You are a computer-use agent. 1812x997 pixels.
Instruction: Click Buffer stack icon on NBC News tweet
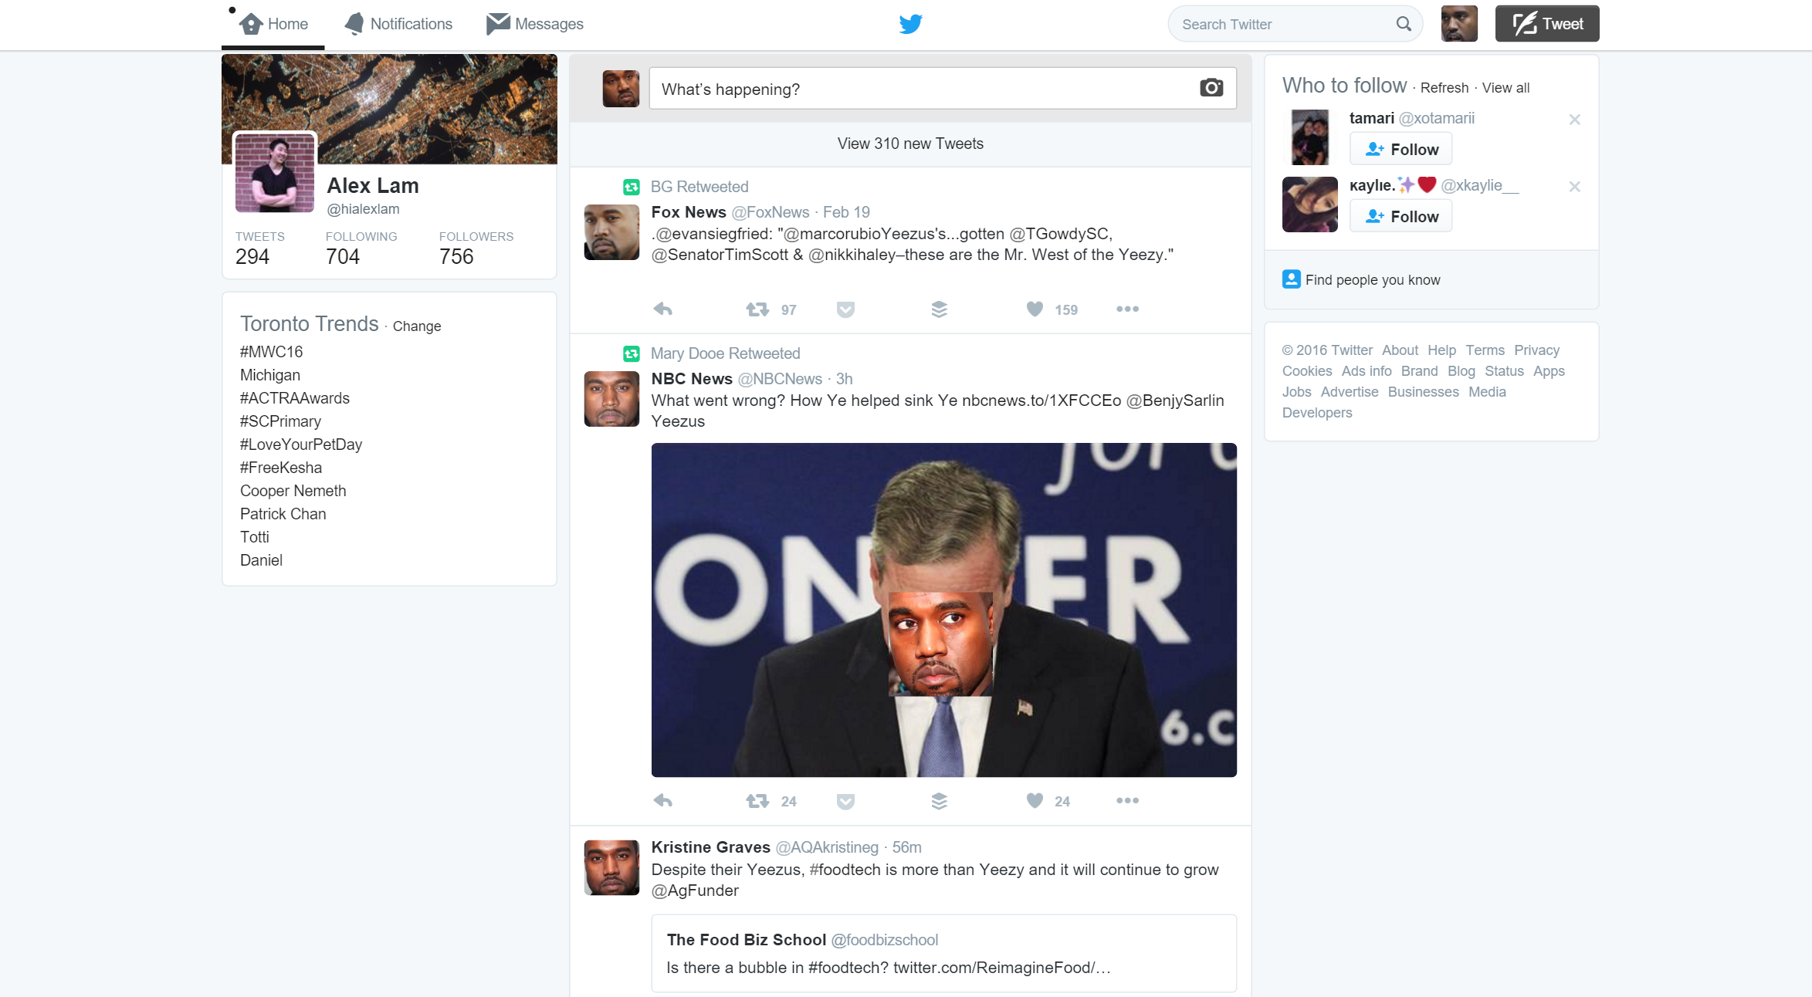(x=939, y=801)
